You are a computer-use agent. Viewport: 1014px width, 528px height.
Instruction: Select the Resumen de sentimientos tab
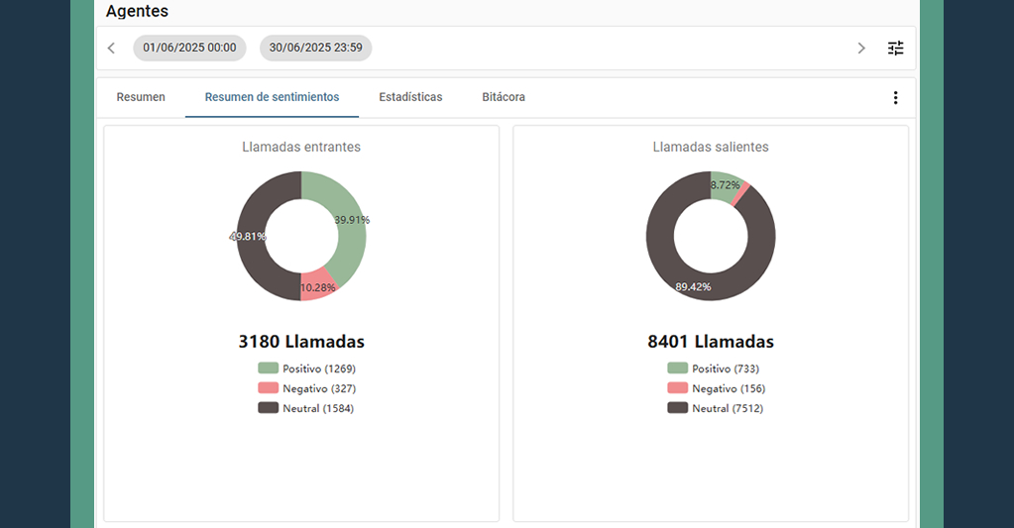click(x=272, y=97)
